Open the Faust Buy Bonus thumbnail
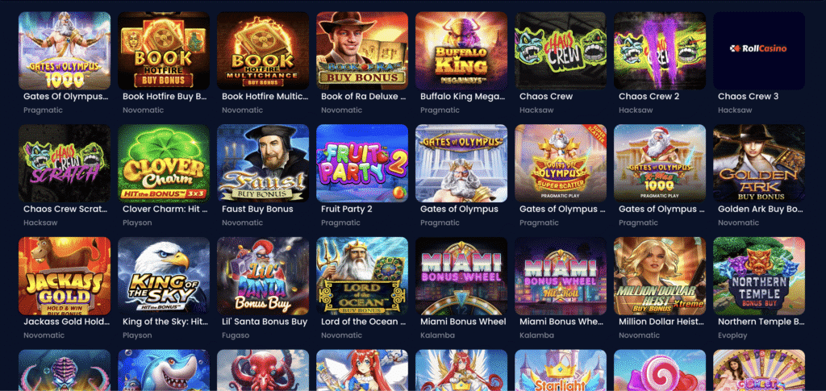826x391 pixels. (263, 163)
